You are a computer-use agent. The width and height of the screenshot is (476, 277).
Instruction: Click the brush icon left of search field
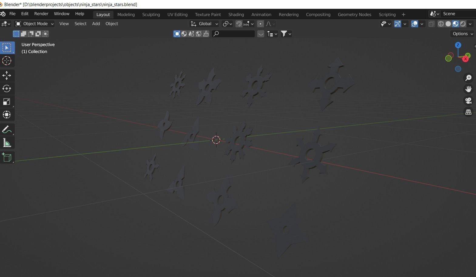click(x=206, y=34)
